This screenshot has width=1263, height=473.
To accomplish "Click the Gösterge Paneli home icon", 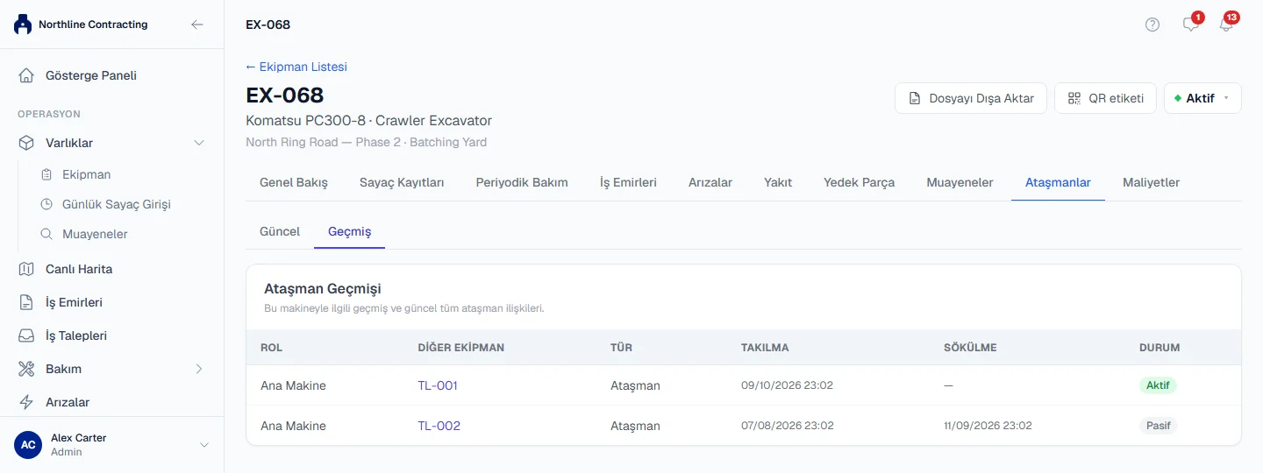I will point(27,75).
